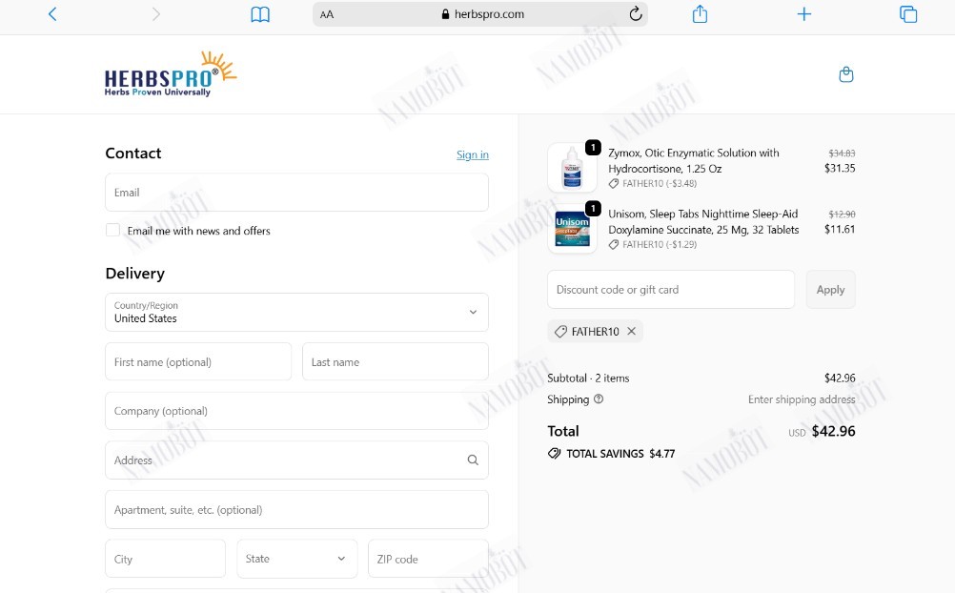The height and width of the screenshot is (593, 955).
Task: Click the Apply discount button
Action: tap(831, 290)
